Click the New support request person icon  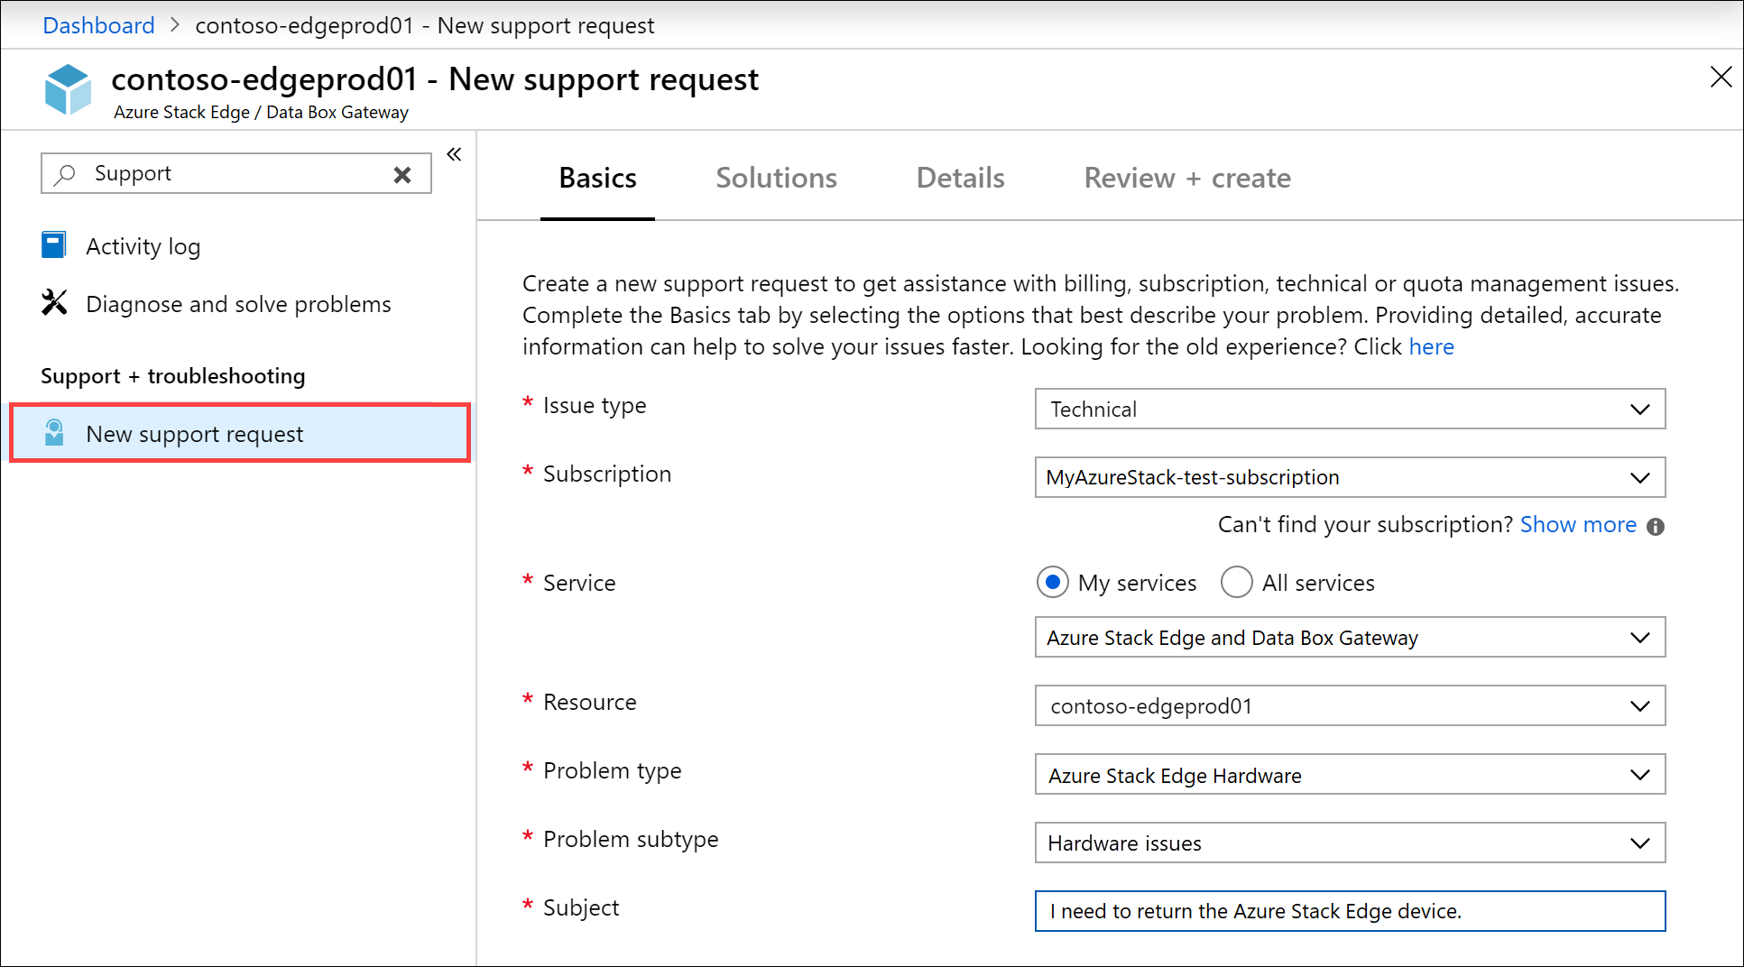pos(54,433)
